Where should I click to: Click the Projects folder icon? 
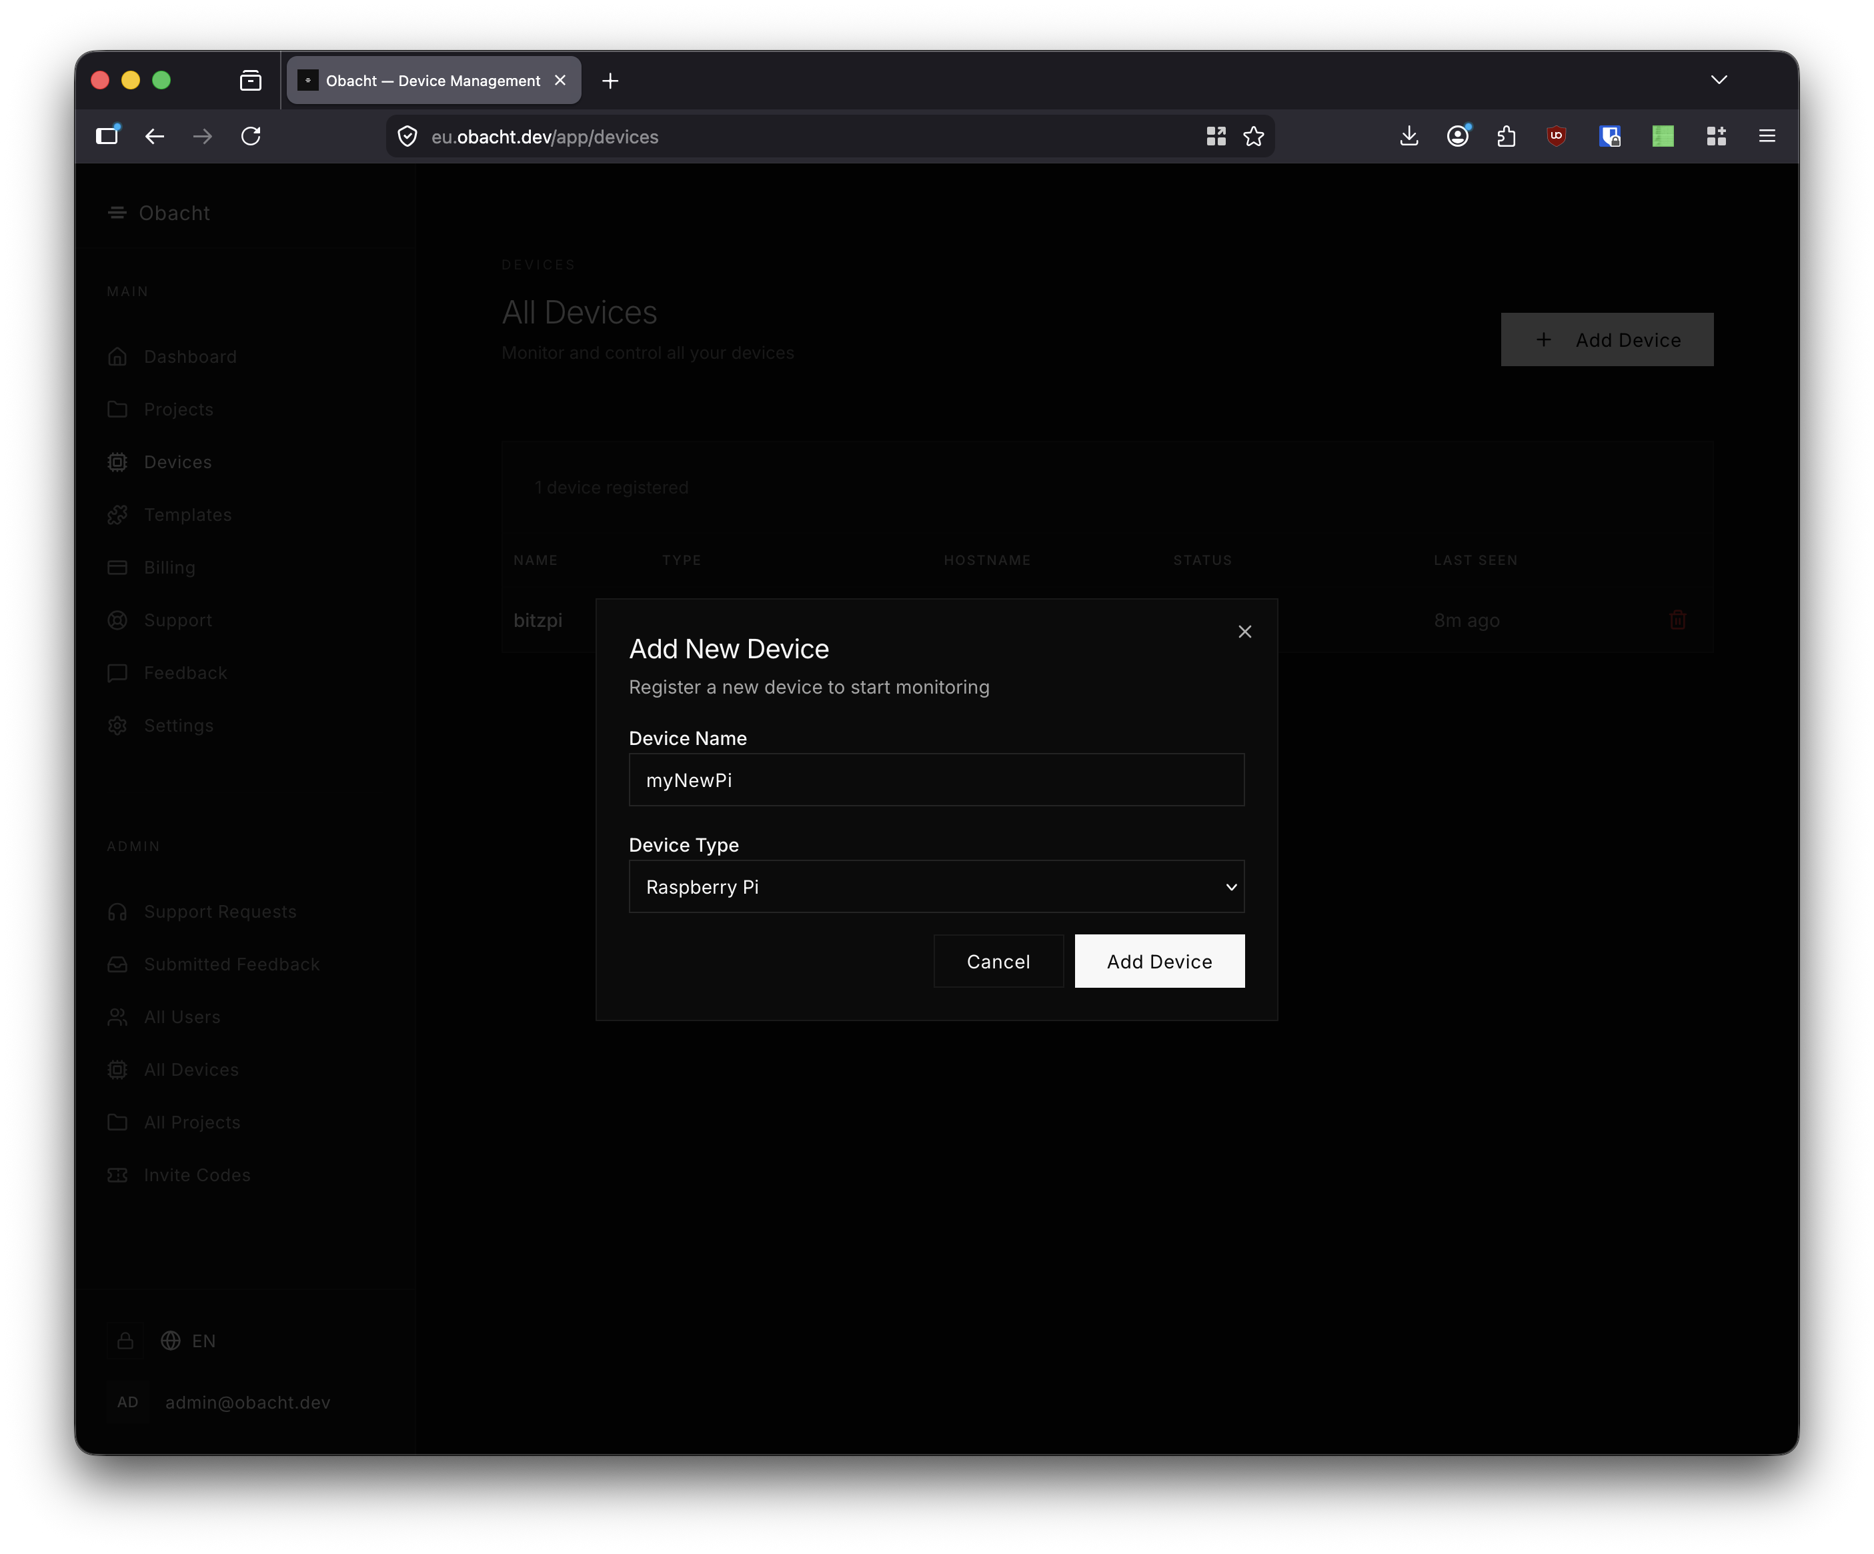coord(117,409)
